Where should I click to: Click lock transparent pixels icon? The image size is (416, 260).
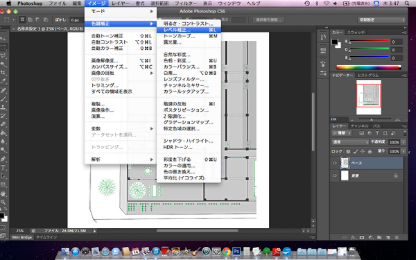click(x=348, y=151)
